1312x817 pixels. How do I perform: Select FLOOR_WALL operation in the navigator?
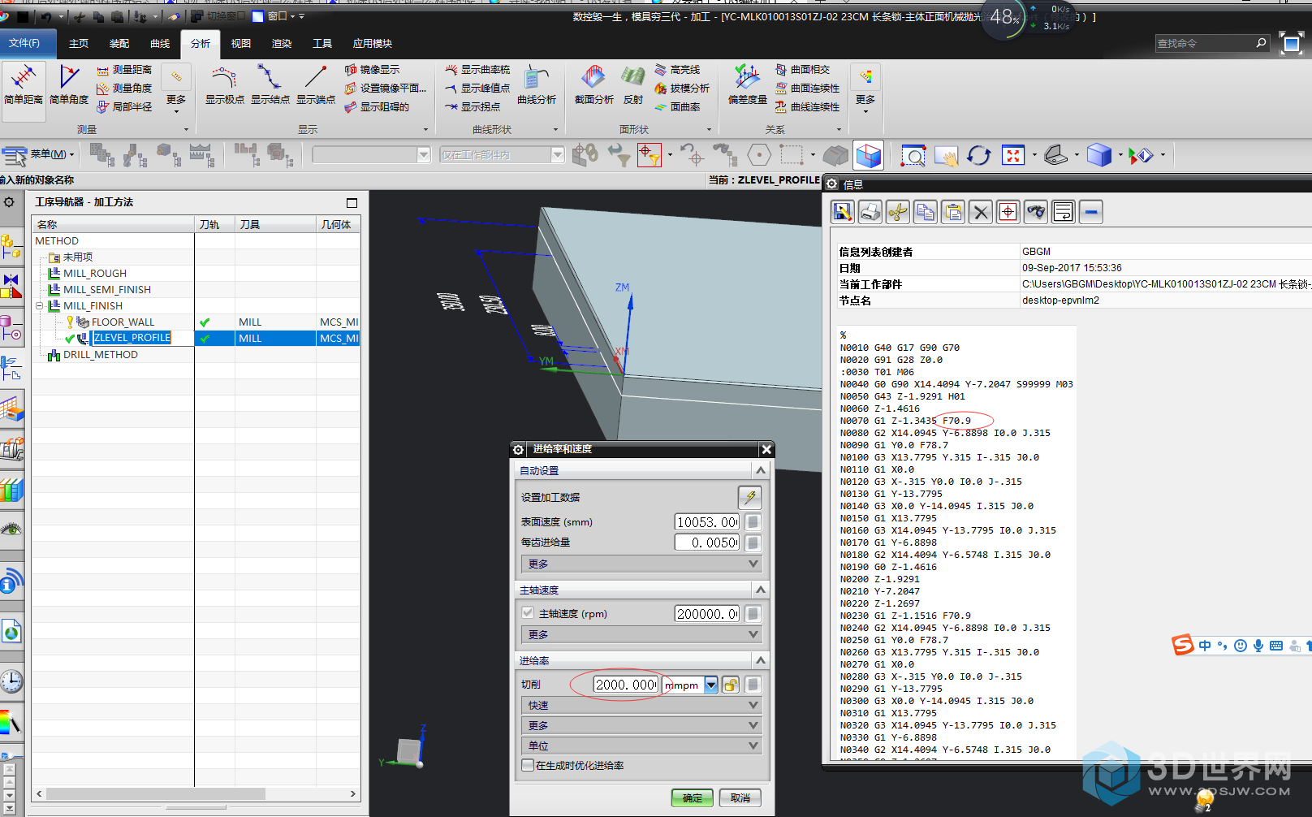tap(123, 322)
